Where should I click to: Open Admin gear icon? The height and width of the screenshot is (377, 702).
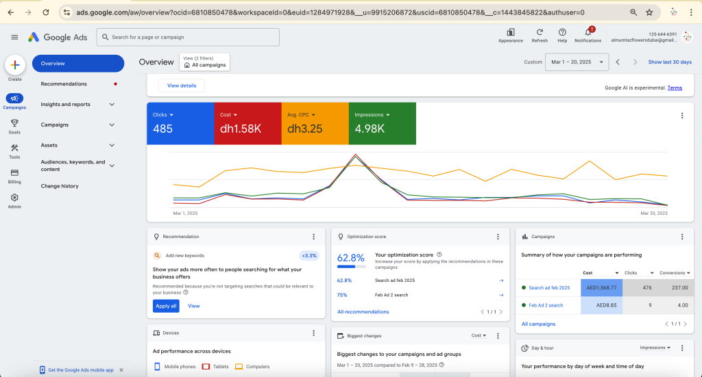click(x=14, y=198)
